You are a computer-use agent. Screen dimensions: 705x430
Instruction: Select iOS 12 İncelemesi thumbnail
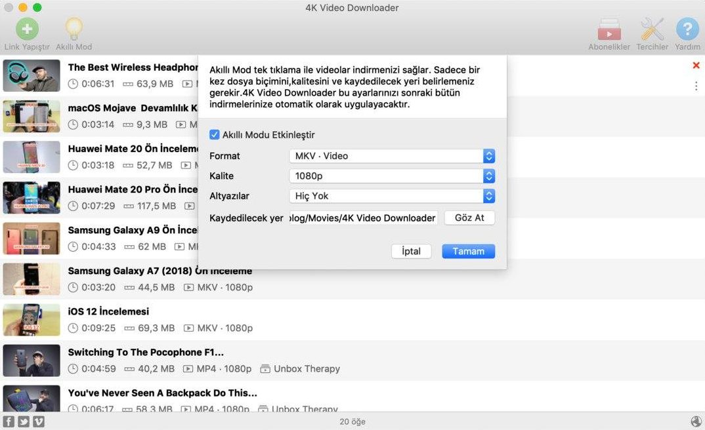point(32,320)
